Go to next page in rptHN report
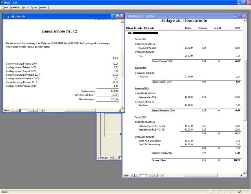 (31, 110)
